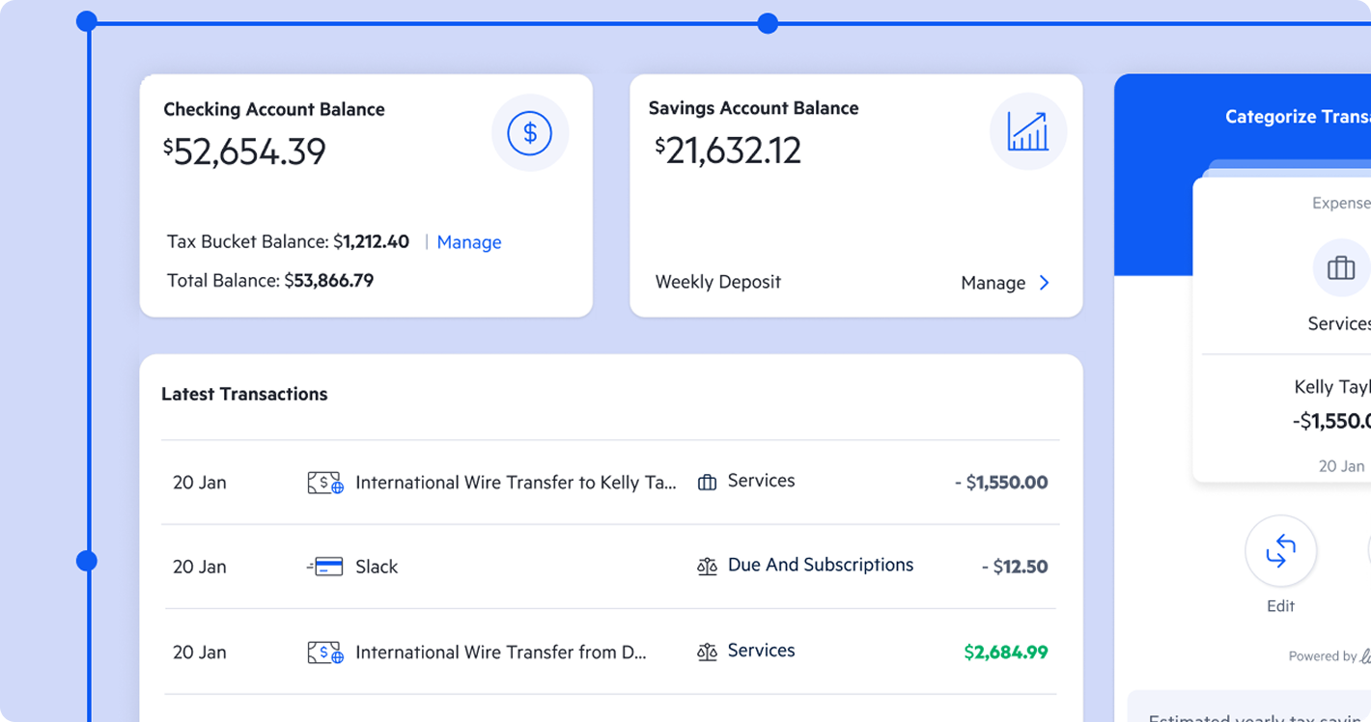Viewport: 1371px width, 722px height.
Task: Click the -$12.50 Slack amount
Action: [x=1015, y=567]
